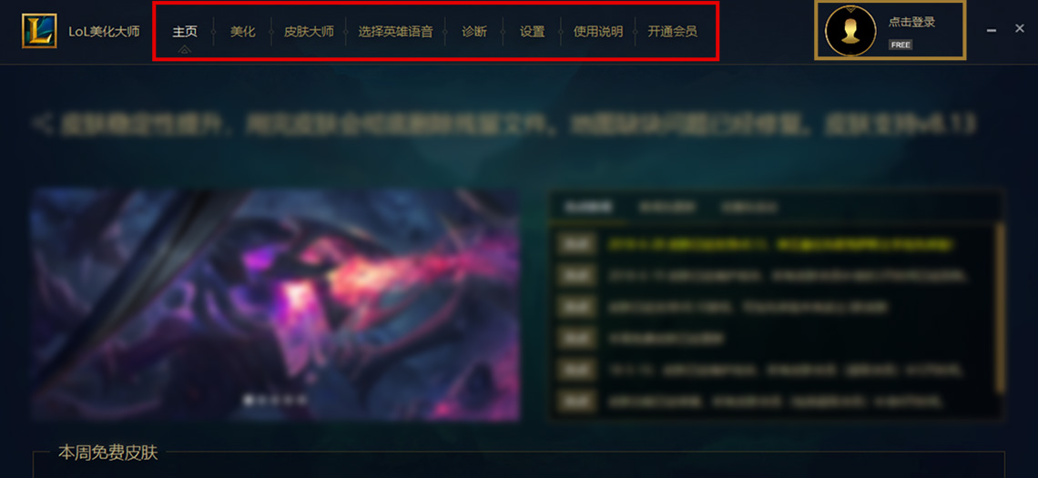This screenshot has width=1038, height=478.
Task: Open 皮肤大师 from the navigation bar
Action: click(309, 32)
